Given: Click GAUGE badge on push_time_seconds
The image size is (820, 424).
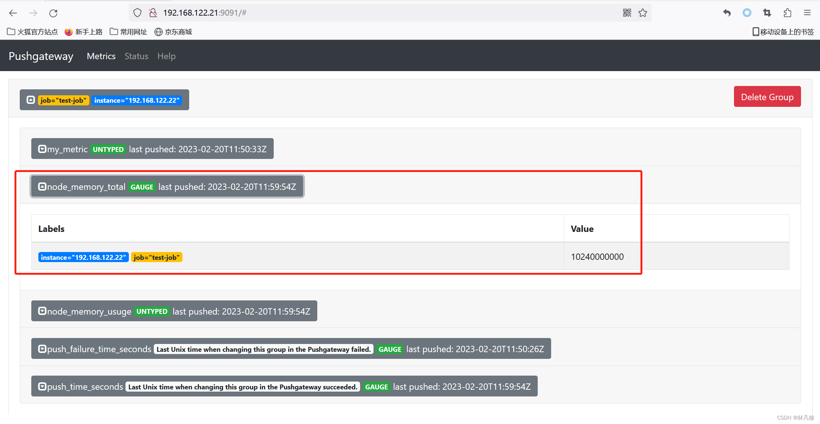Looking at the screenshot, I should point(376,387).
